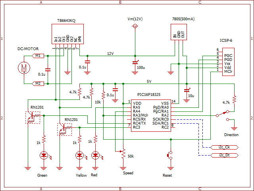Select the 50k speed potentiometer
Image resolution: width=254 pixels, height=191 pixels.
(x=123, y=154)
